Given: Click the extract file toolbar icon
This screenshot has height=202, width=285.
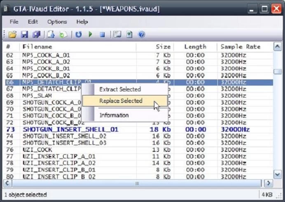Looking at the screenshot, I should coord(51,35).
